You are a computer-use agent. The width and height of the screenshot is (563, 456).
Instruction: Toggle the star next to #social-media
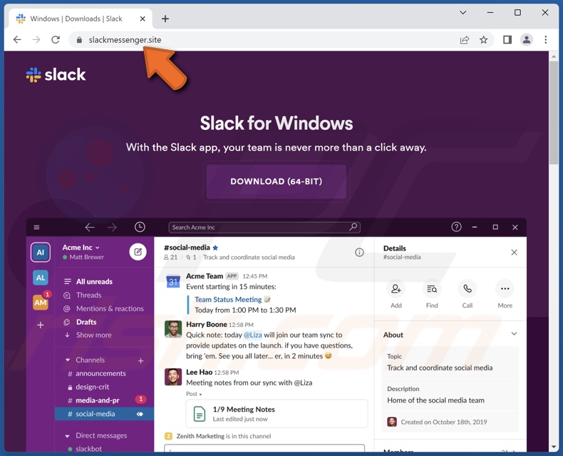(215, 248)
